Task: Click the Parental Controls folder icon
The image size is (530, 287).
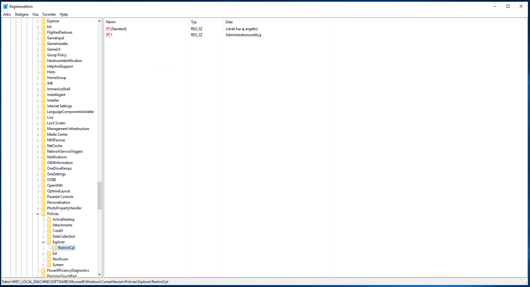Action: point(43,197)
